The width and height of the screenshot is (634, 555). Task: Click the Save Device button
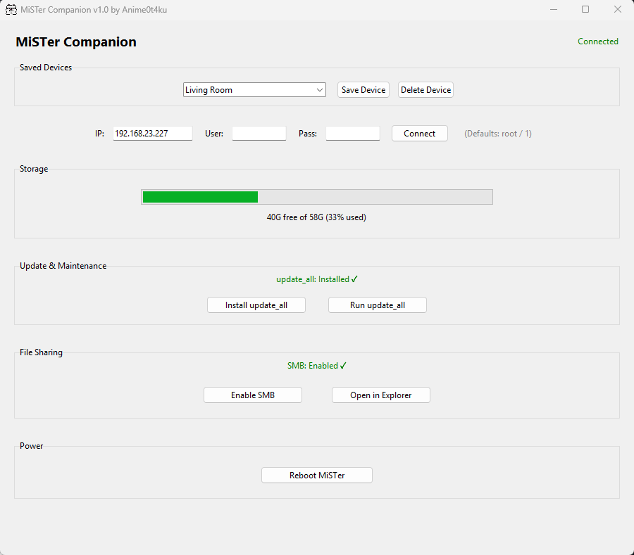[x=363, y=90]
